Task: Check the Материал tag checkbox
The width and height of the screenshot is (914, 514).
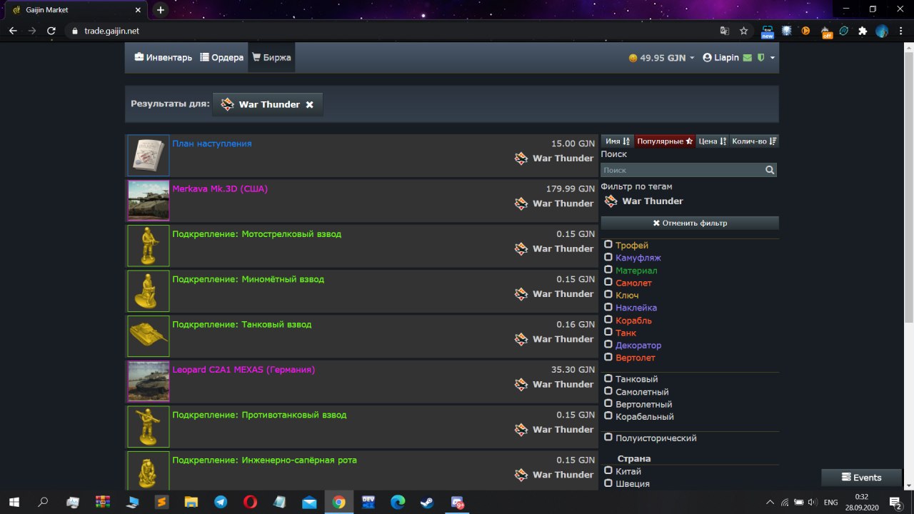Action: point(608,270)
